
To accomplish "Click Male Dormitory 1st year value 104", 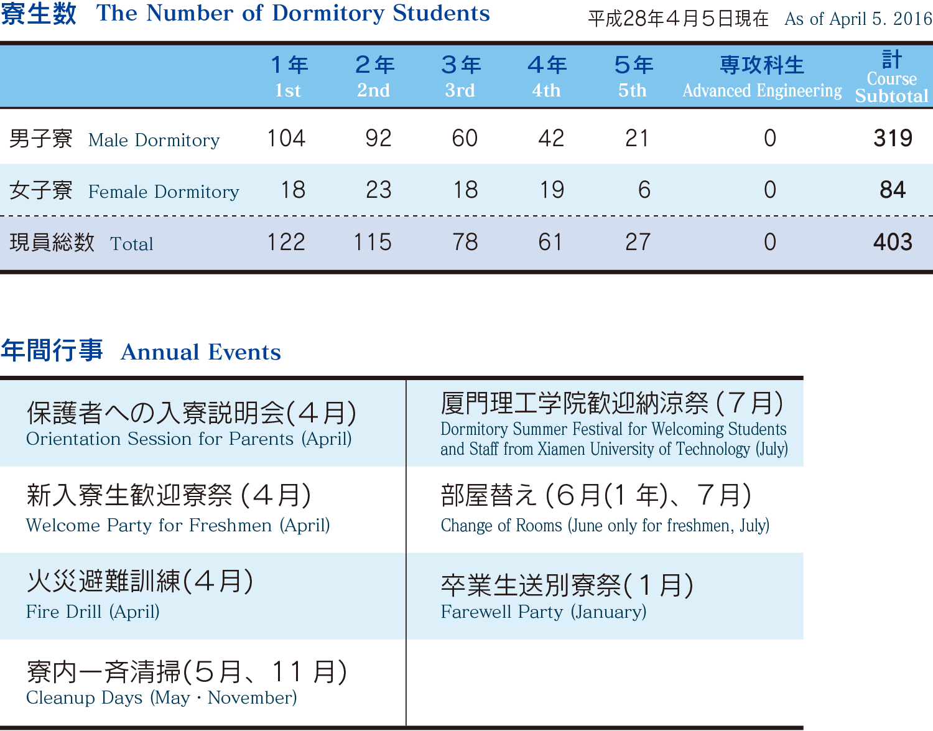I will pyautogui.click(x=286, y=138).
